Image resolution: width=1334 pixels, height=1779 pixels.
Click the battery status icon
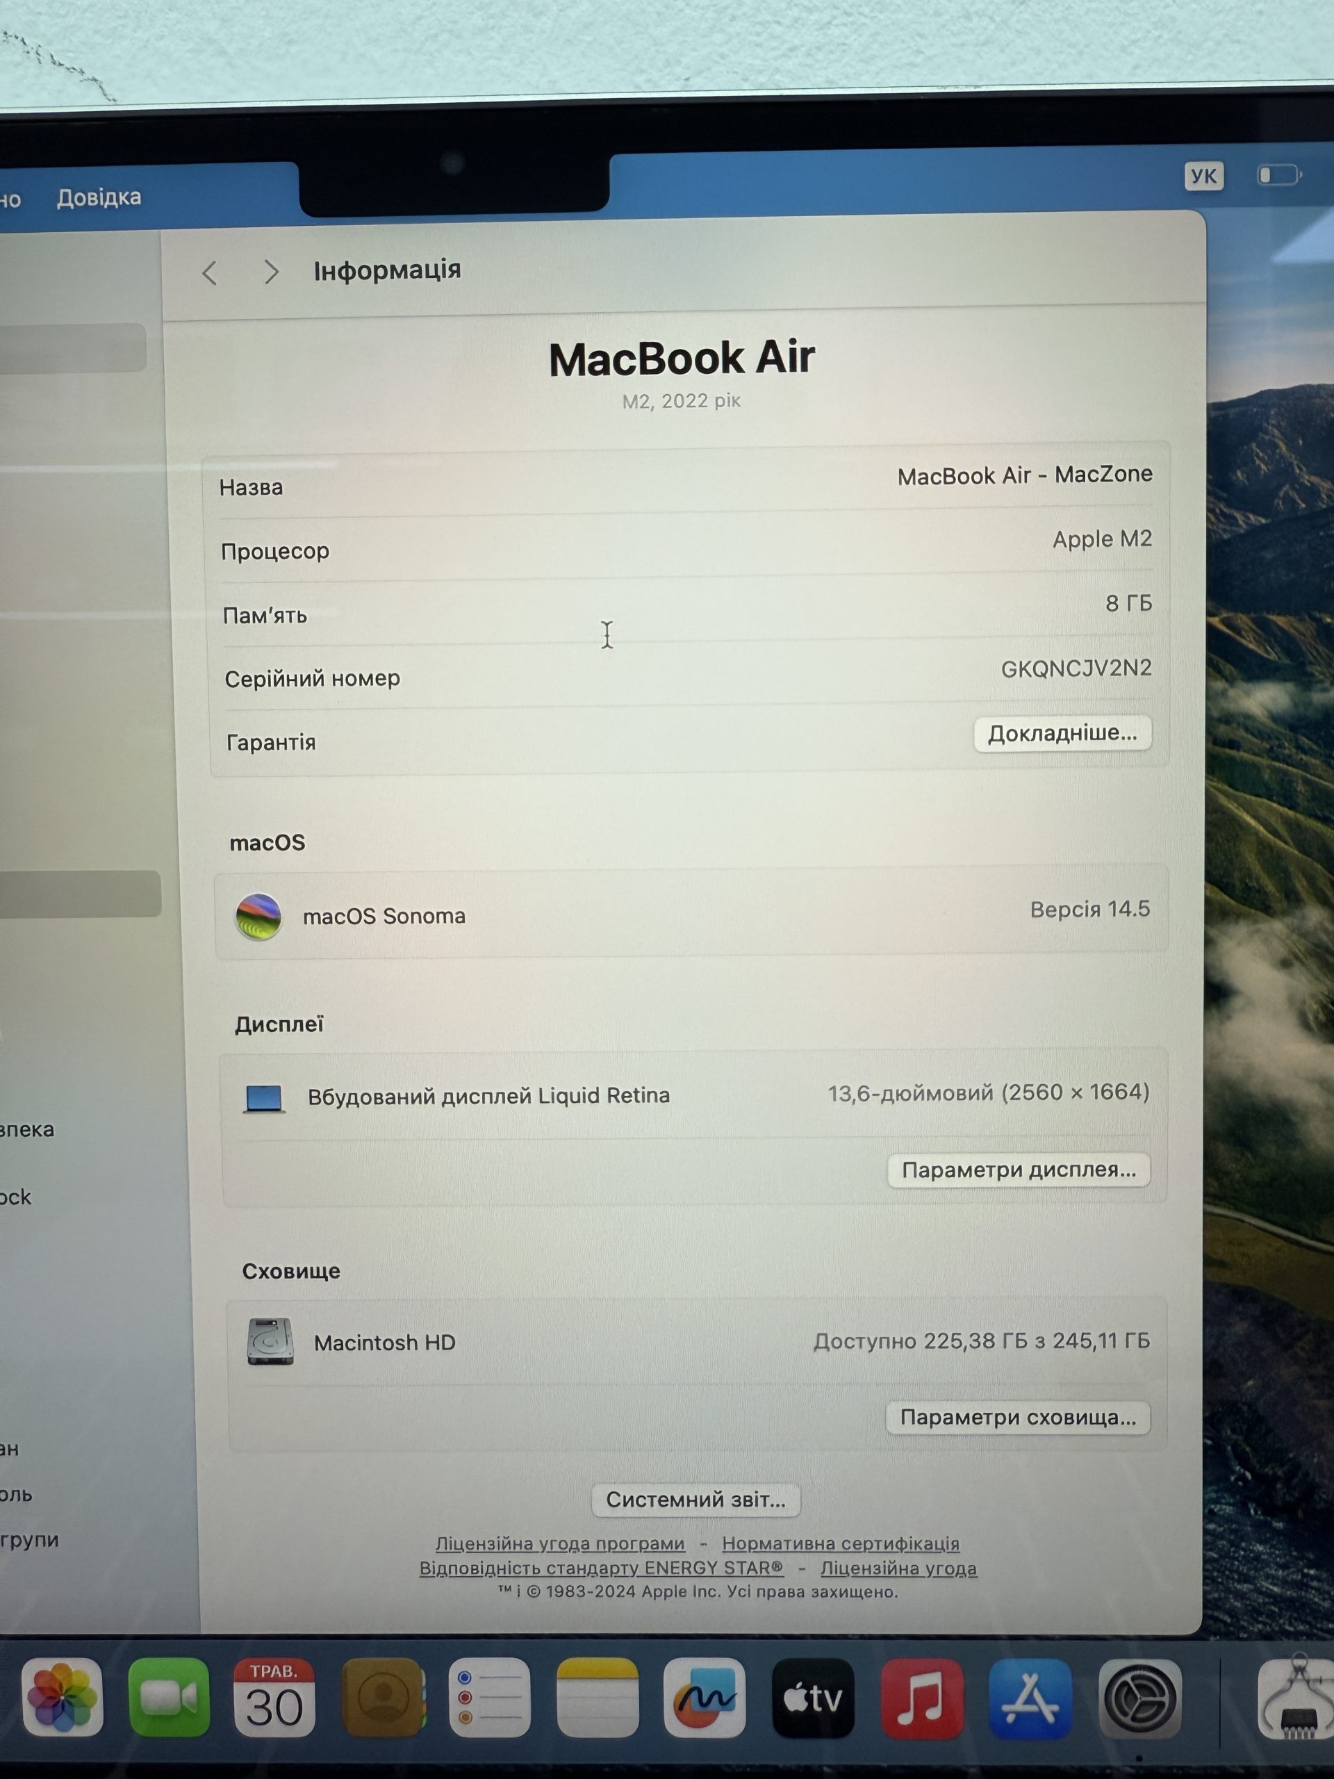pyautogui.click(x=1279, y=175)
